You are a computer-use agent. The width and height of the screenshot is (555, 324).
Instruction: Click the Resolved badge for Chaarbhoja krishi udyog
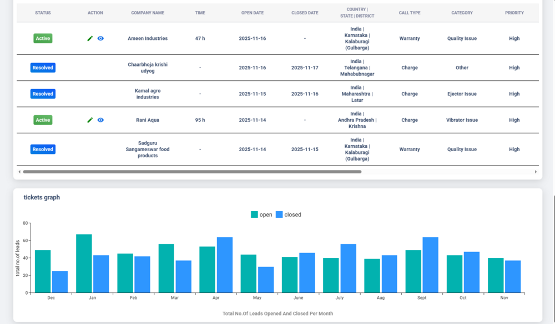[x=43, y=67]
